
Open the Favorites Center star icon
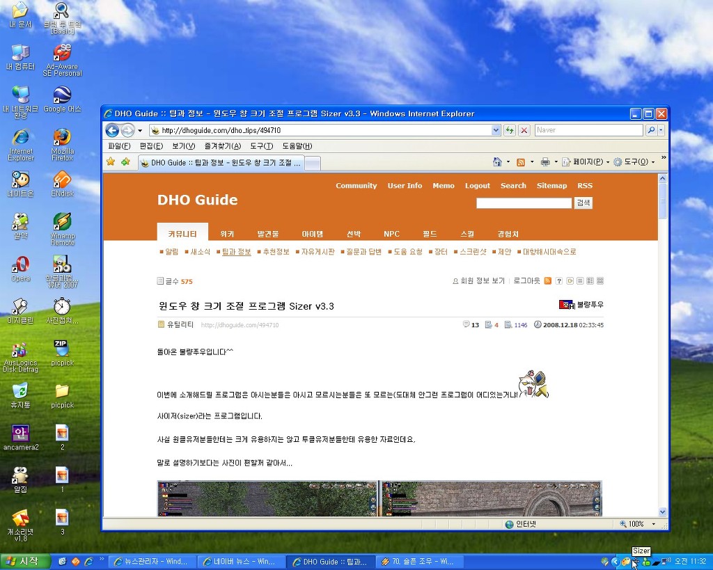111,161
